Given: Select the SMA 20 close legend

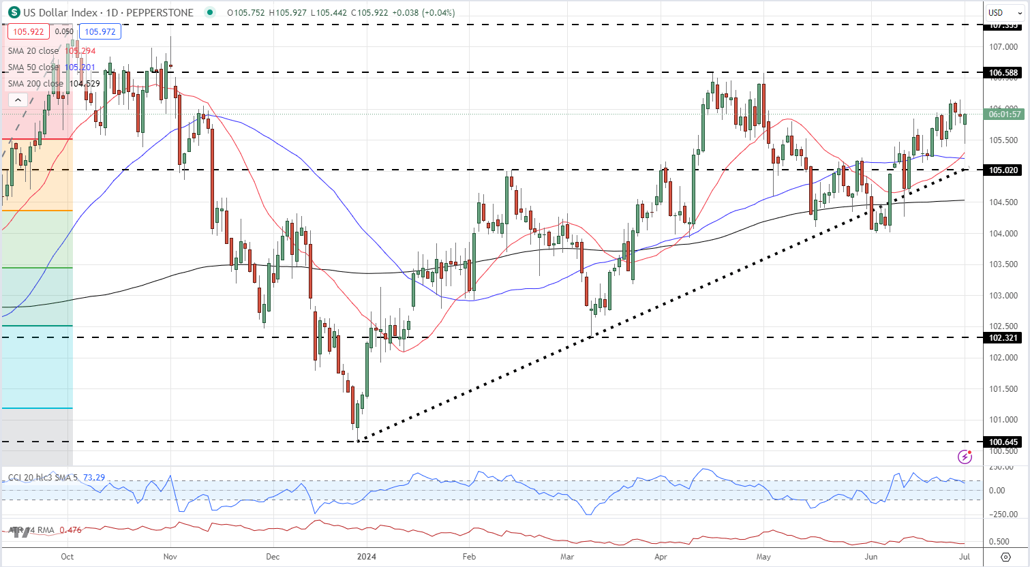Looking at the screenshot, I should [x=33, y=51].
